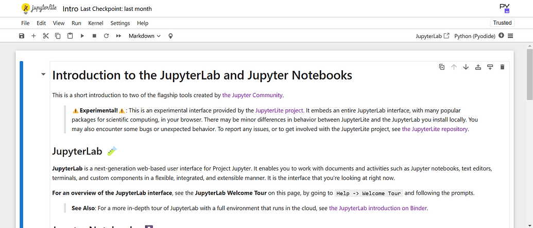
Task: Open the JupyterLite repository link
Action: click(435, 129)
